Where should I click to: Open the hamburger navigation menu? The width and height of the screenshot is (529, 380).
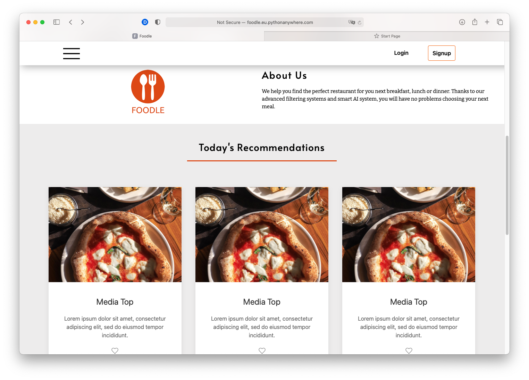(72, 53)
